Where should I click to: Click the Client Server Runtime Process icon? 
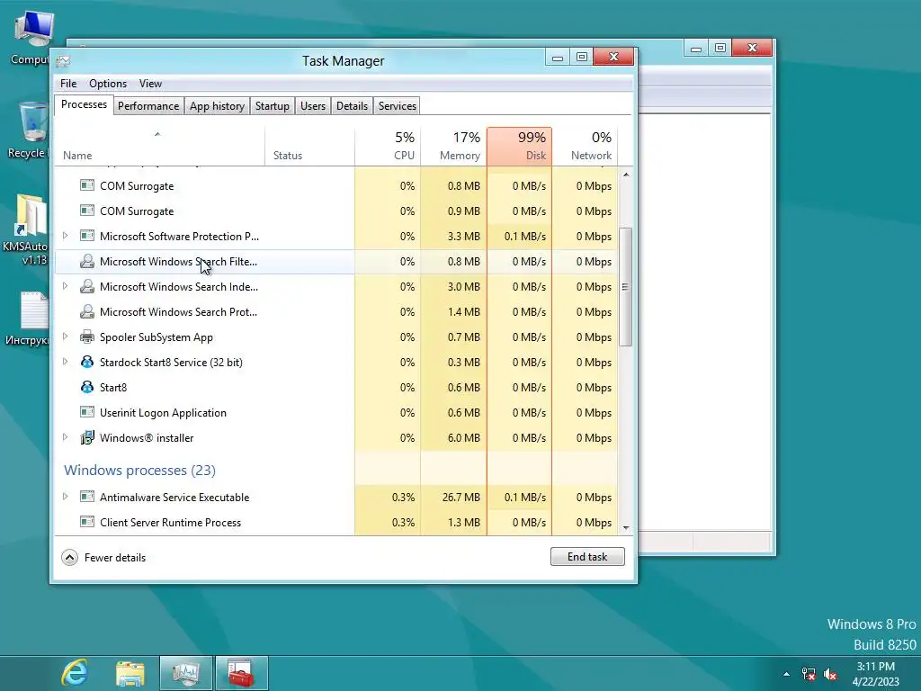(87, 522)
